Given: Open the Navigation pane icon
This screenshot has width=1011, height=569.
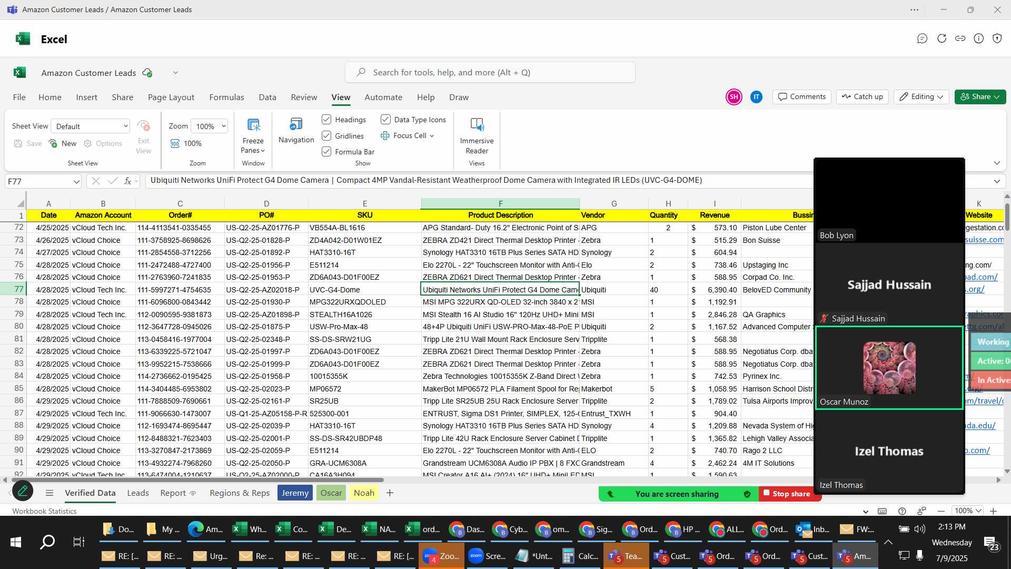Looking at the screenshot, I should [x=296, y=124].
